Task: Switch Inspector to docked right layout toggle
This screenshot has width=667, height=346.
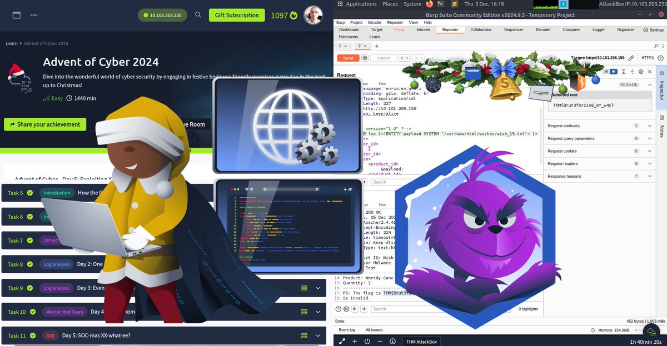Action: coord(614,72)
